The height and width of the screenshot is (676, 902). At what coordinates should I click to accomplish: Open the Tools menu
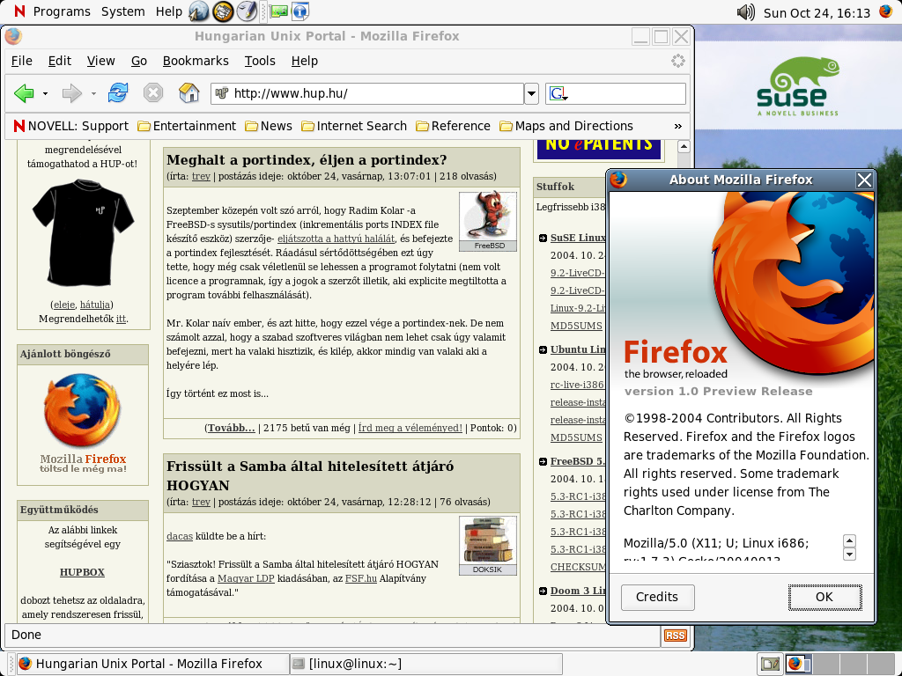pyautogui.click(x=260, y=61)
